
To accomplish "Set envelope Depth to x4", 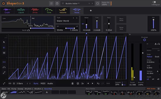I will pos(153,79).
